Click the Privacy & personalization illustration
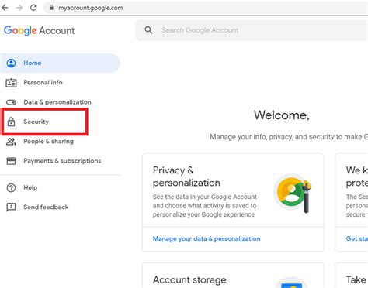368x288 pixels. pyautogui.click(x=293, y=193)
